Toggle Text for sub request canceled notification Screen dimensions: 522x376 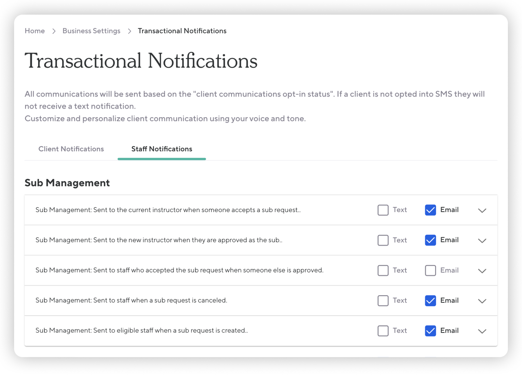coord(383,301)
